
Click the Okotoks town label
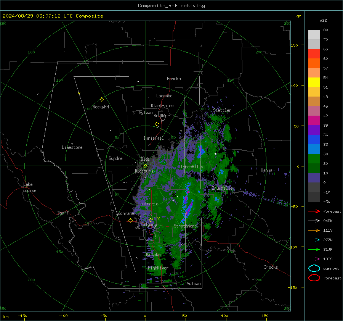point(152,254)
